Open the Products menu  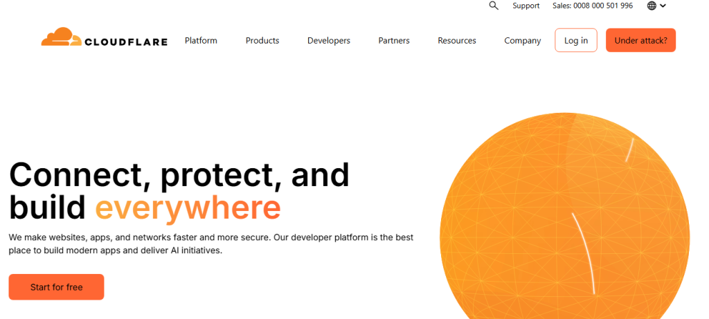262,41
